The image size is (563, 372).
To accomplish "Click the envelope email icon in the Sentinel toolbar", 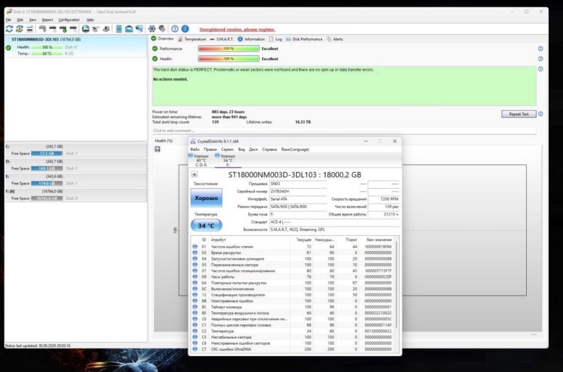I will click(x=129, y=29).
